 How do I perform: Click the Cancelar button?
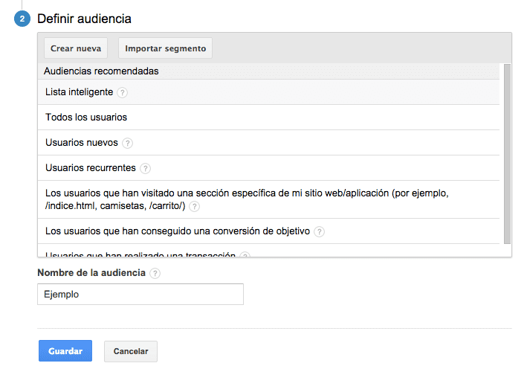click(131, 351)
